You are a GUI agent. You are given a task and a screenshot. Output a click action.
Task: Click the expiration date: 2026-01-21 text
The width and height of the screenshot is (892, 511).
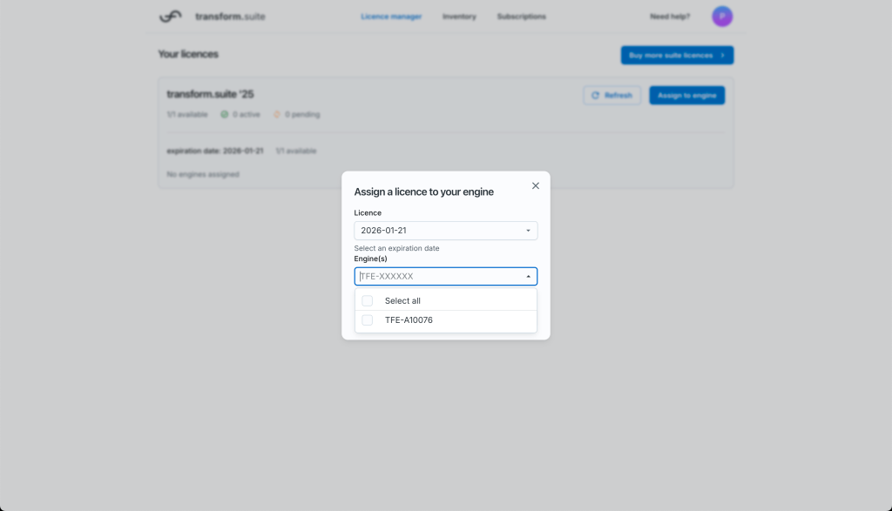pos(214,151)
